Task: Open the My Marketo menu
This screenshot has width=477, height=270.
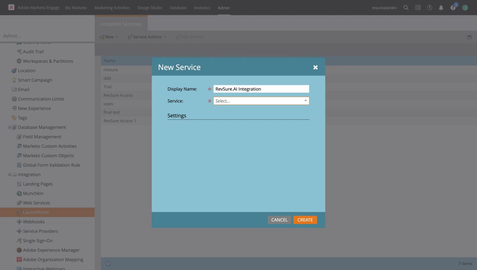Action: (x=76, y=7)
